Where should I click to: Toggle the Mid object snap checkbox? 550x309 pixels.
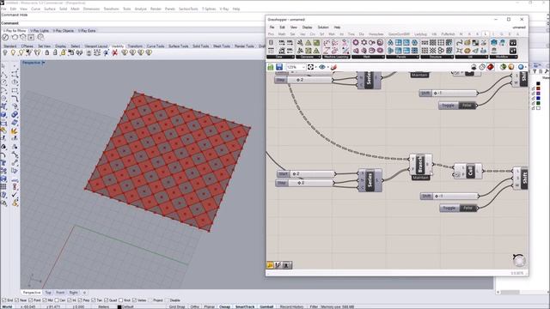tap(45, 300)
